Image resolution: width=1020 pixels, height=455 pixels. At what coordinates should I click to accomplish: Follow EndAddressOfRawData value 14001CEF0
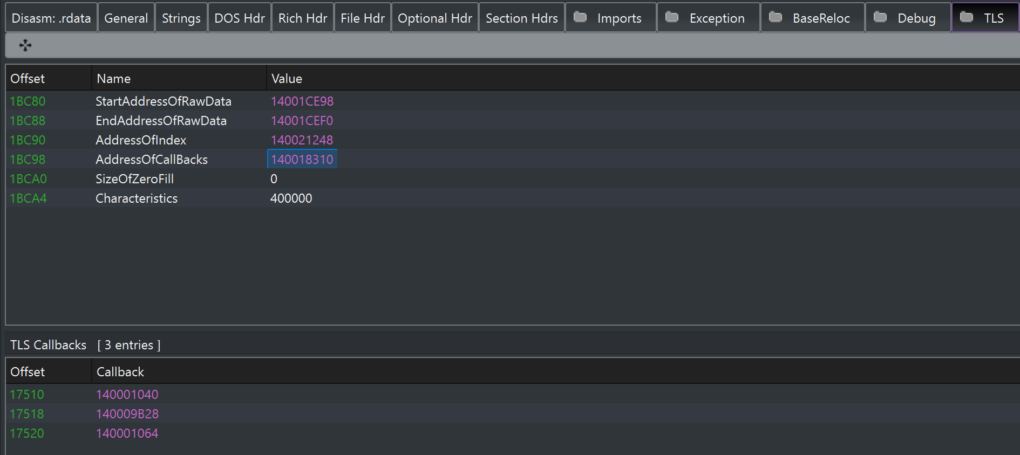point(302,121)
